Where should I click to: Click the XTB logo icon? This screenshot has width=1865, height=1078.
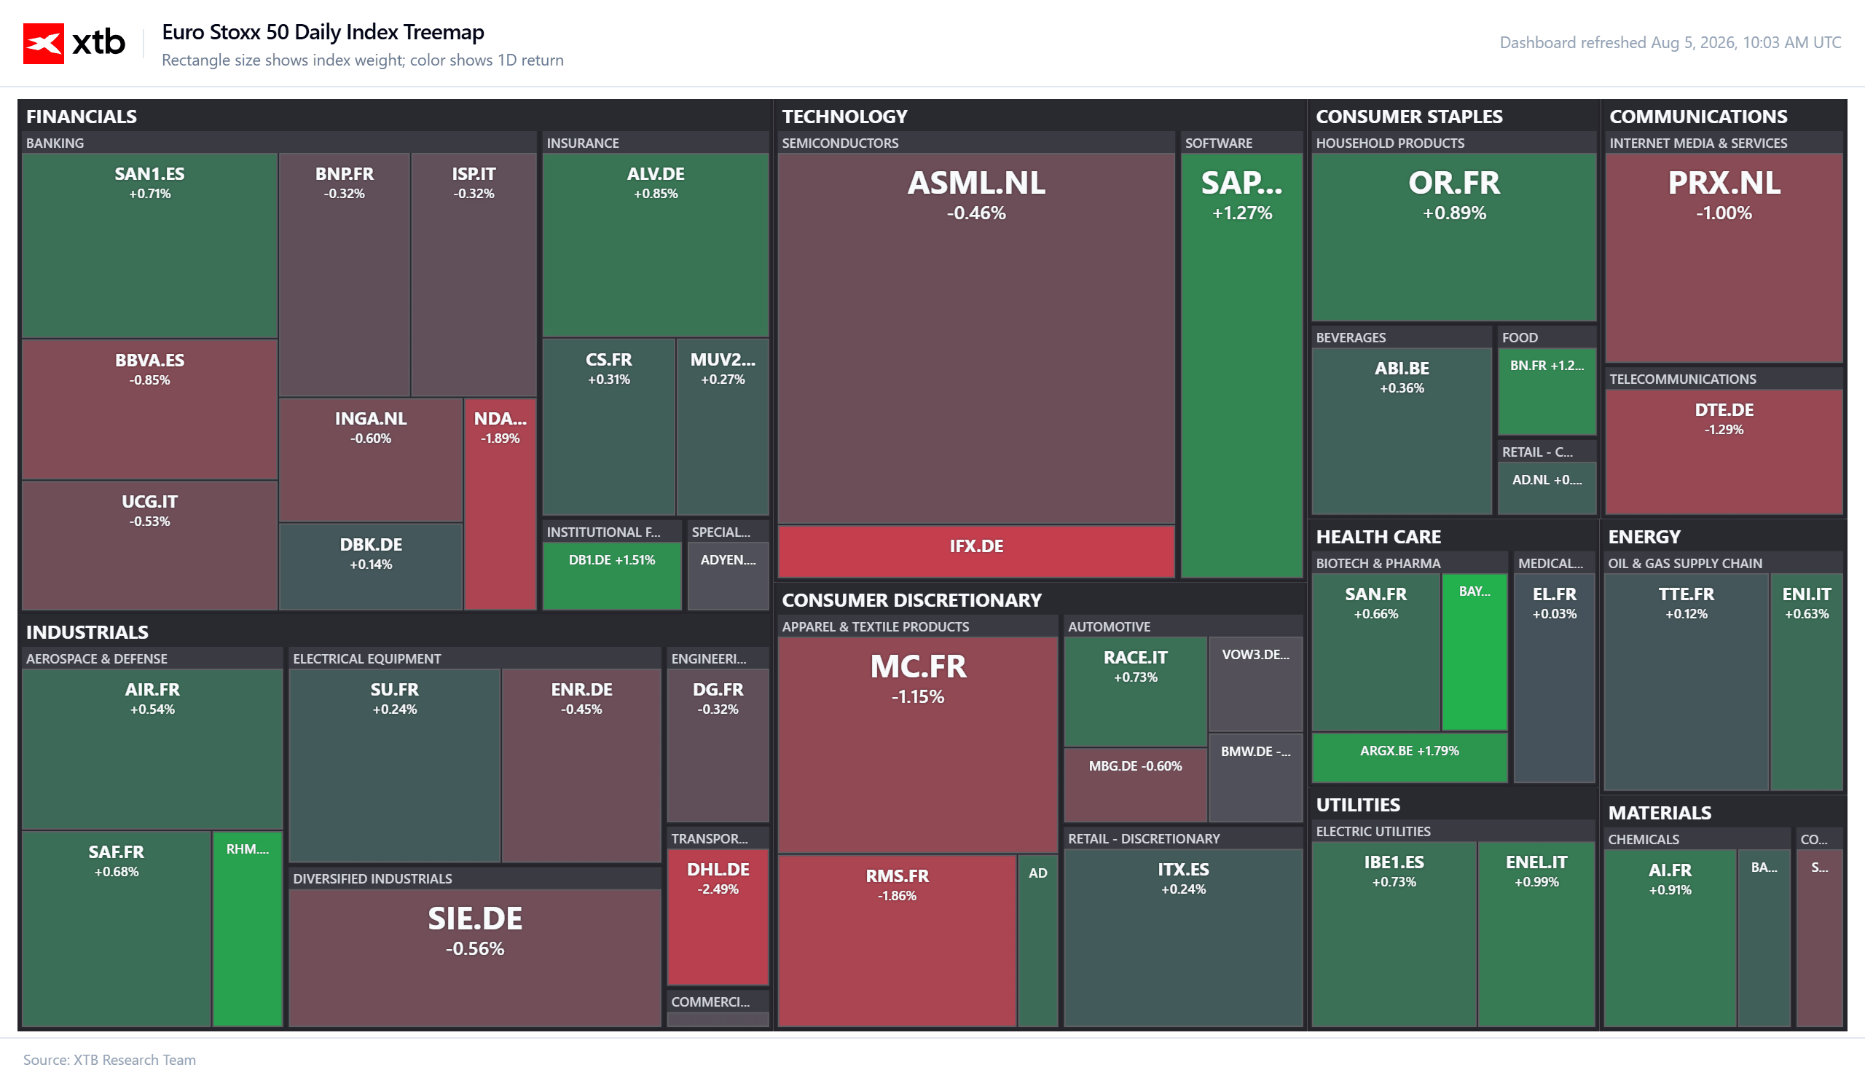[x=43, y=44]
